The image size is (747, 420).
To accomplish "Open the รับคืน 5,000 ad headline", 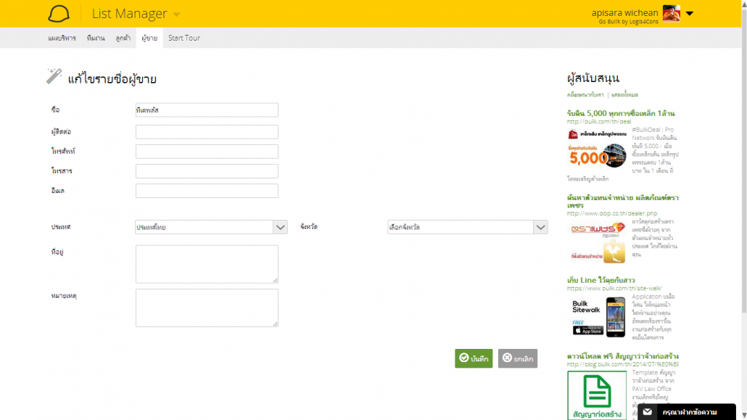I will [621, 113].
